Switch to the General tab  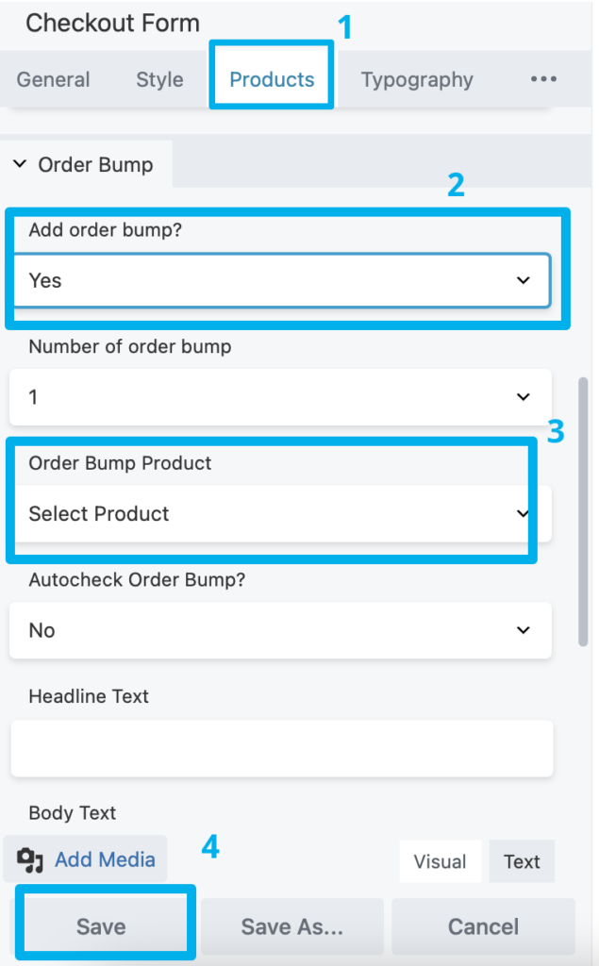pos(53,79)
